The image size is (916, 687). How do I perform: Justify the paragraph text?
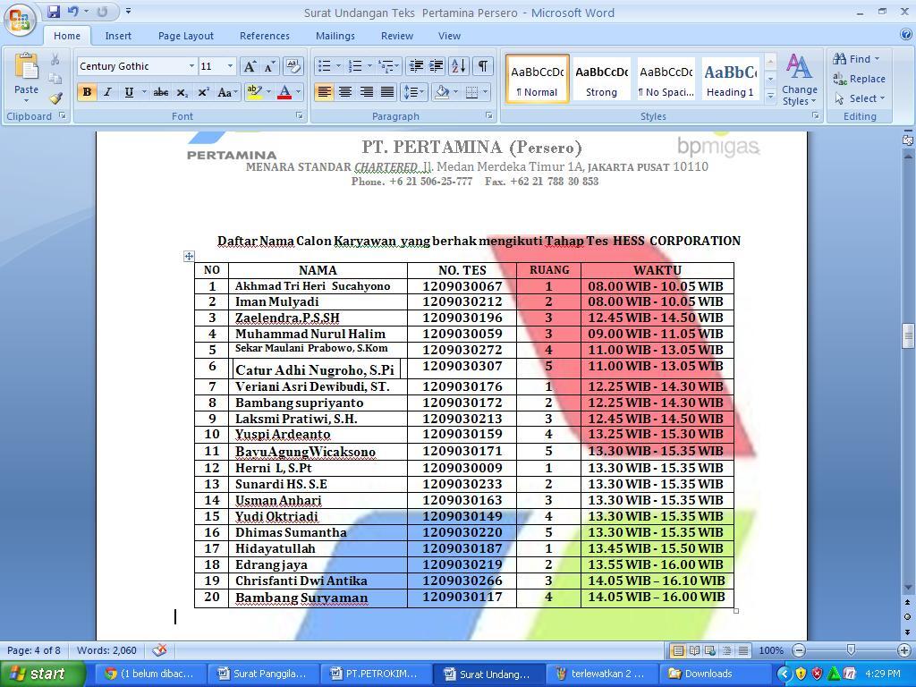(387, 92)
